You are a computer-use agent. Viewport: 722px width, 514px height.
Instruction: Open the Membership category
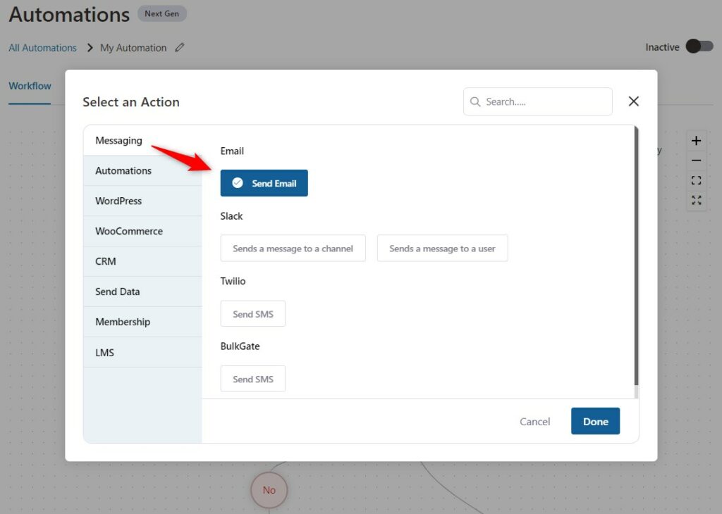coord(142,322)
